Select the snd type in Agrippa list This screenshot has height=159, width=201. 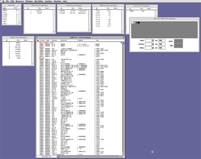[10, 21]
